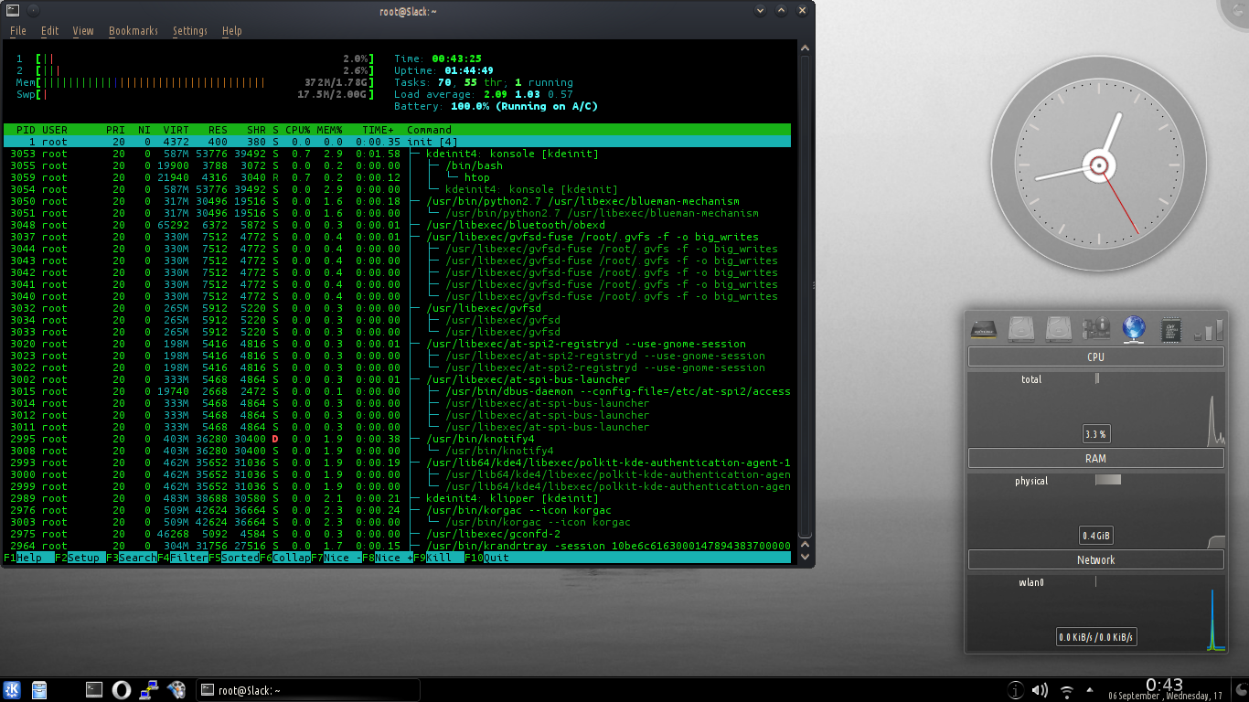Select the globe network icon in monitor widget
This screenshot has width=1249, height=702.
[1134, 328]
